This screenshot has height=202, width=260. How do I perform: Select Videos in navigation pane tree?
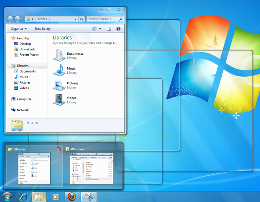pos(24,88)
